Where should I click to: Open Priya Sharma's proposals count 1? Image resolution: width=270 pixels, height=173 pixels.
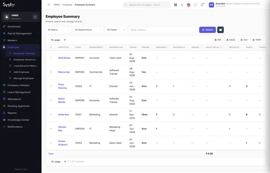(x=174, y=86)
